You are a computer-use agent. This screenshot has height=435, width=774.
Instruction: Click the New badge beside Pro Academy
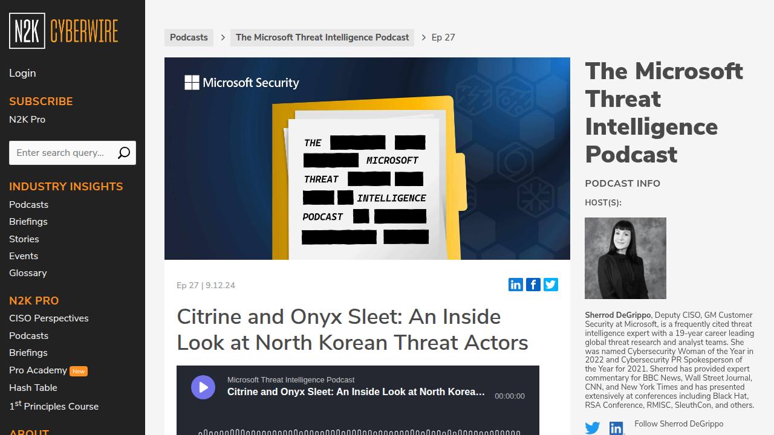tap(79, 371)
